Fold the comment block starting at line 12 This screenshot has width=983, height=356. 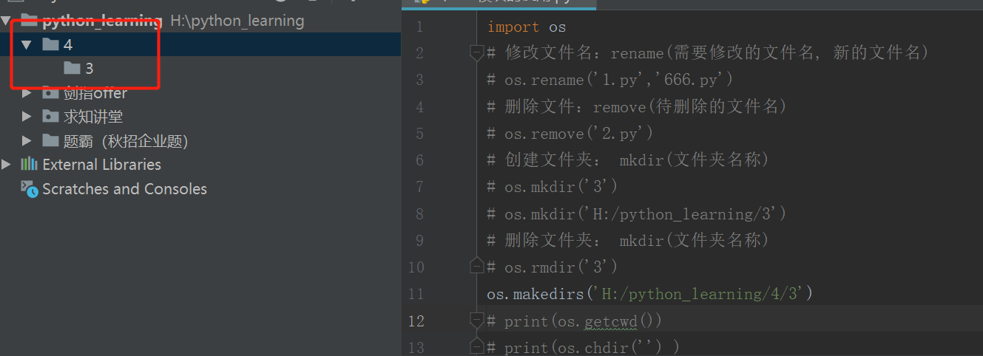pos(477,321)
